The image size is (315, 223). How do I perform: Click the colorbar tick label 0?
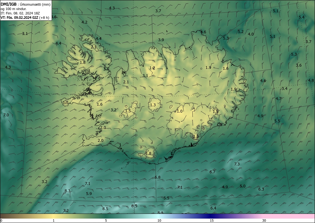coord(1,221)
